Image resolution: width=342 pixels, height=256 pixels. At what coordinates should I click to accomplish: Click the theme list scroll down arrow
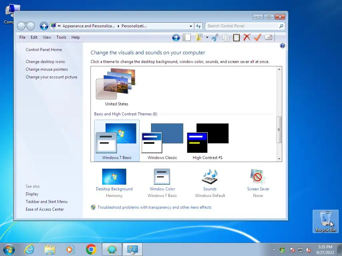pyautogui.click(x=279, y=159)
